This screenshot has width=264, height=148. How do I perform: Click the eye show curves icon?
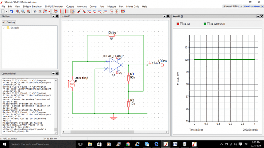click(35, 12)
